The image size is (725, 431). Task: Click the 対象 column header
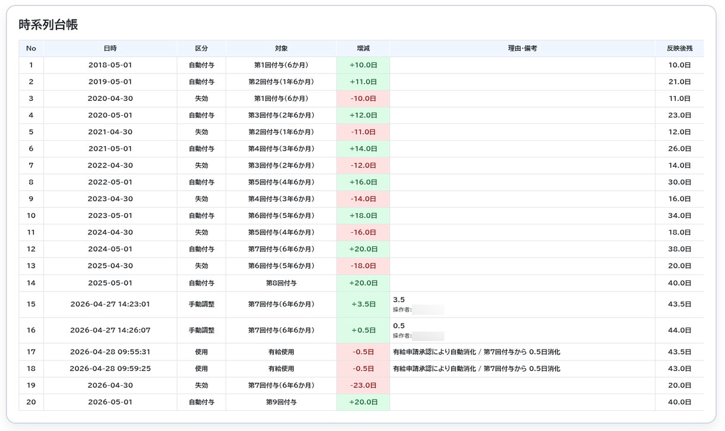pos(281,48)
